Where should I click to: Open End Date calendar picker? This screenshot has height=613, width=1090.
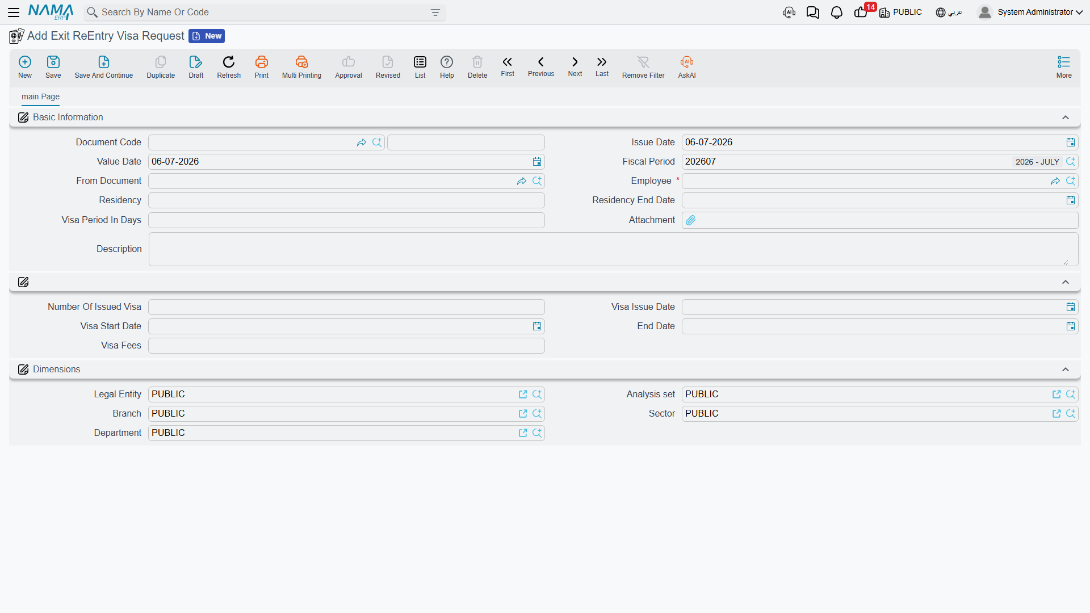tap(1071, 326)
